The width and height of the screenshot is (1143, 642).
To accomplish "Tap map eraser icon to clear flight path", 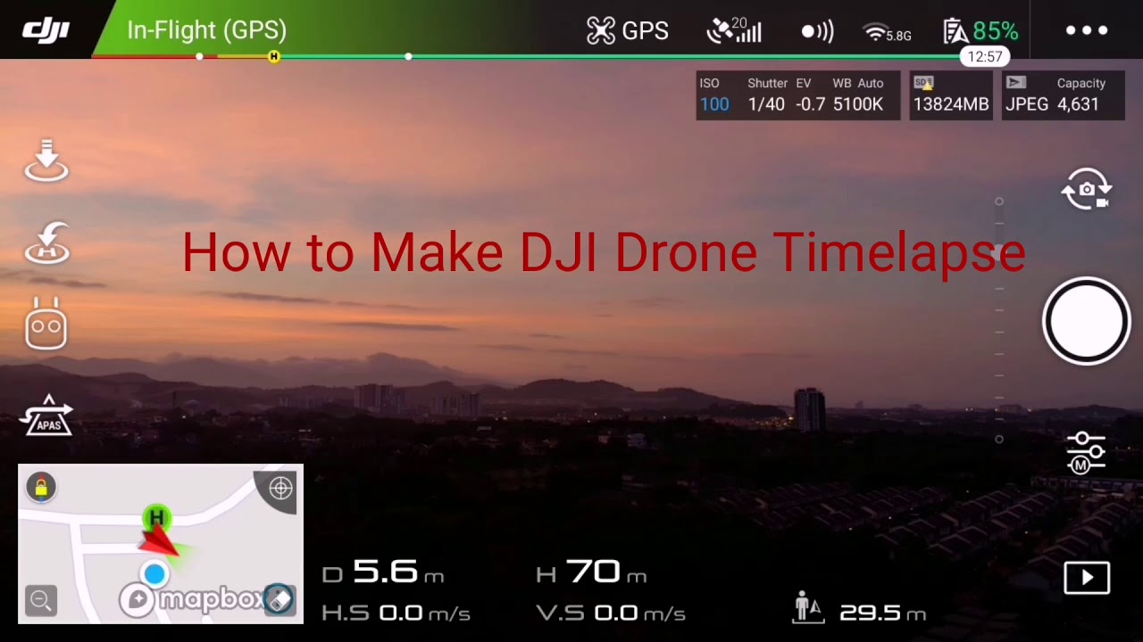I will coord(279,600).
